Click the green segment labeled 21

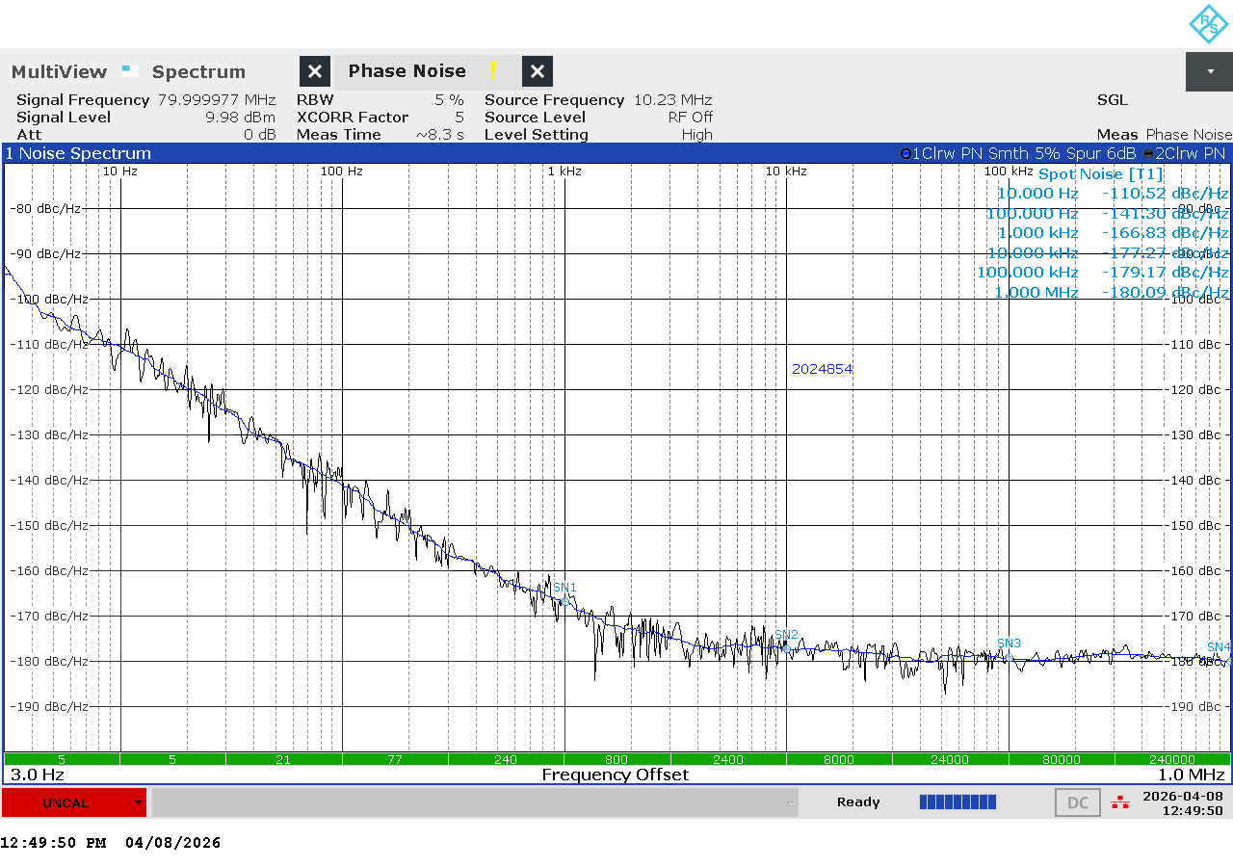pyautogui.click(x=283, y=759)
